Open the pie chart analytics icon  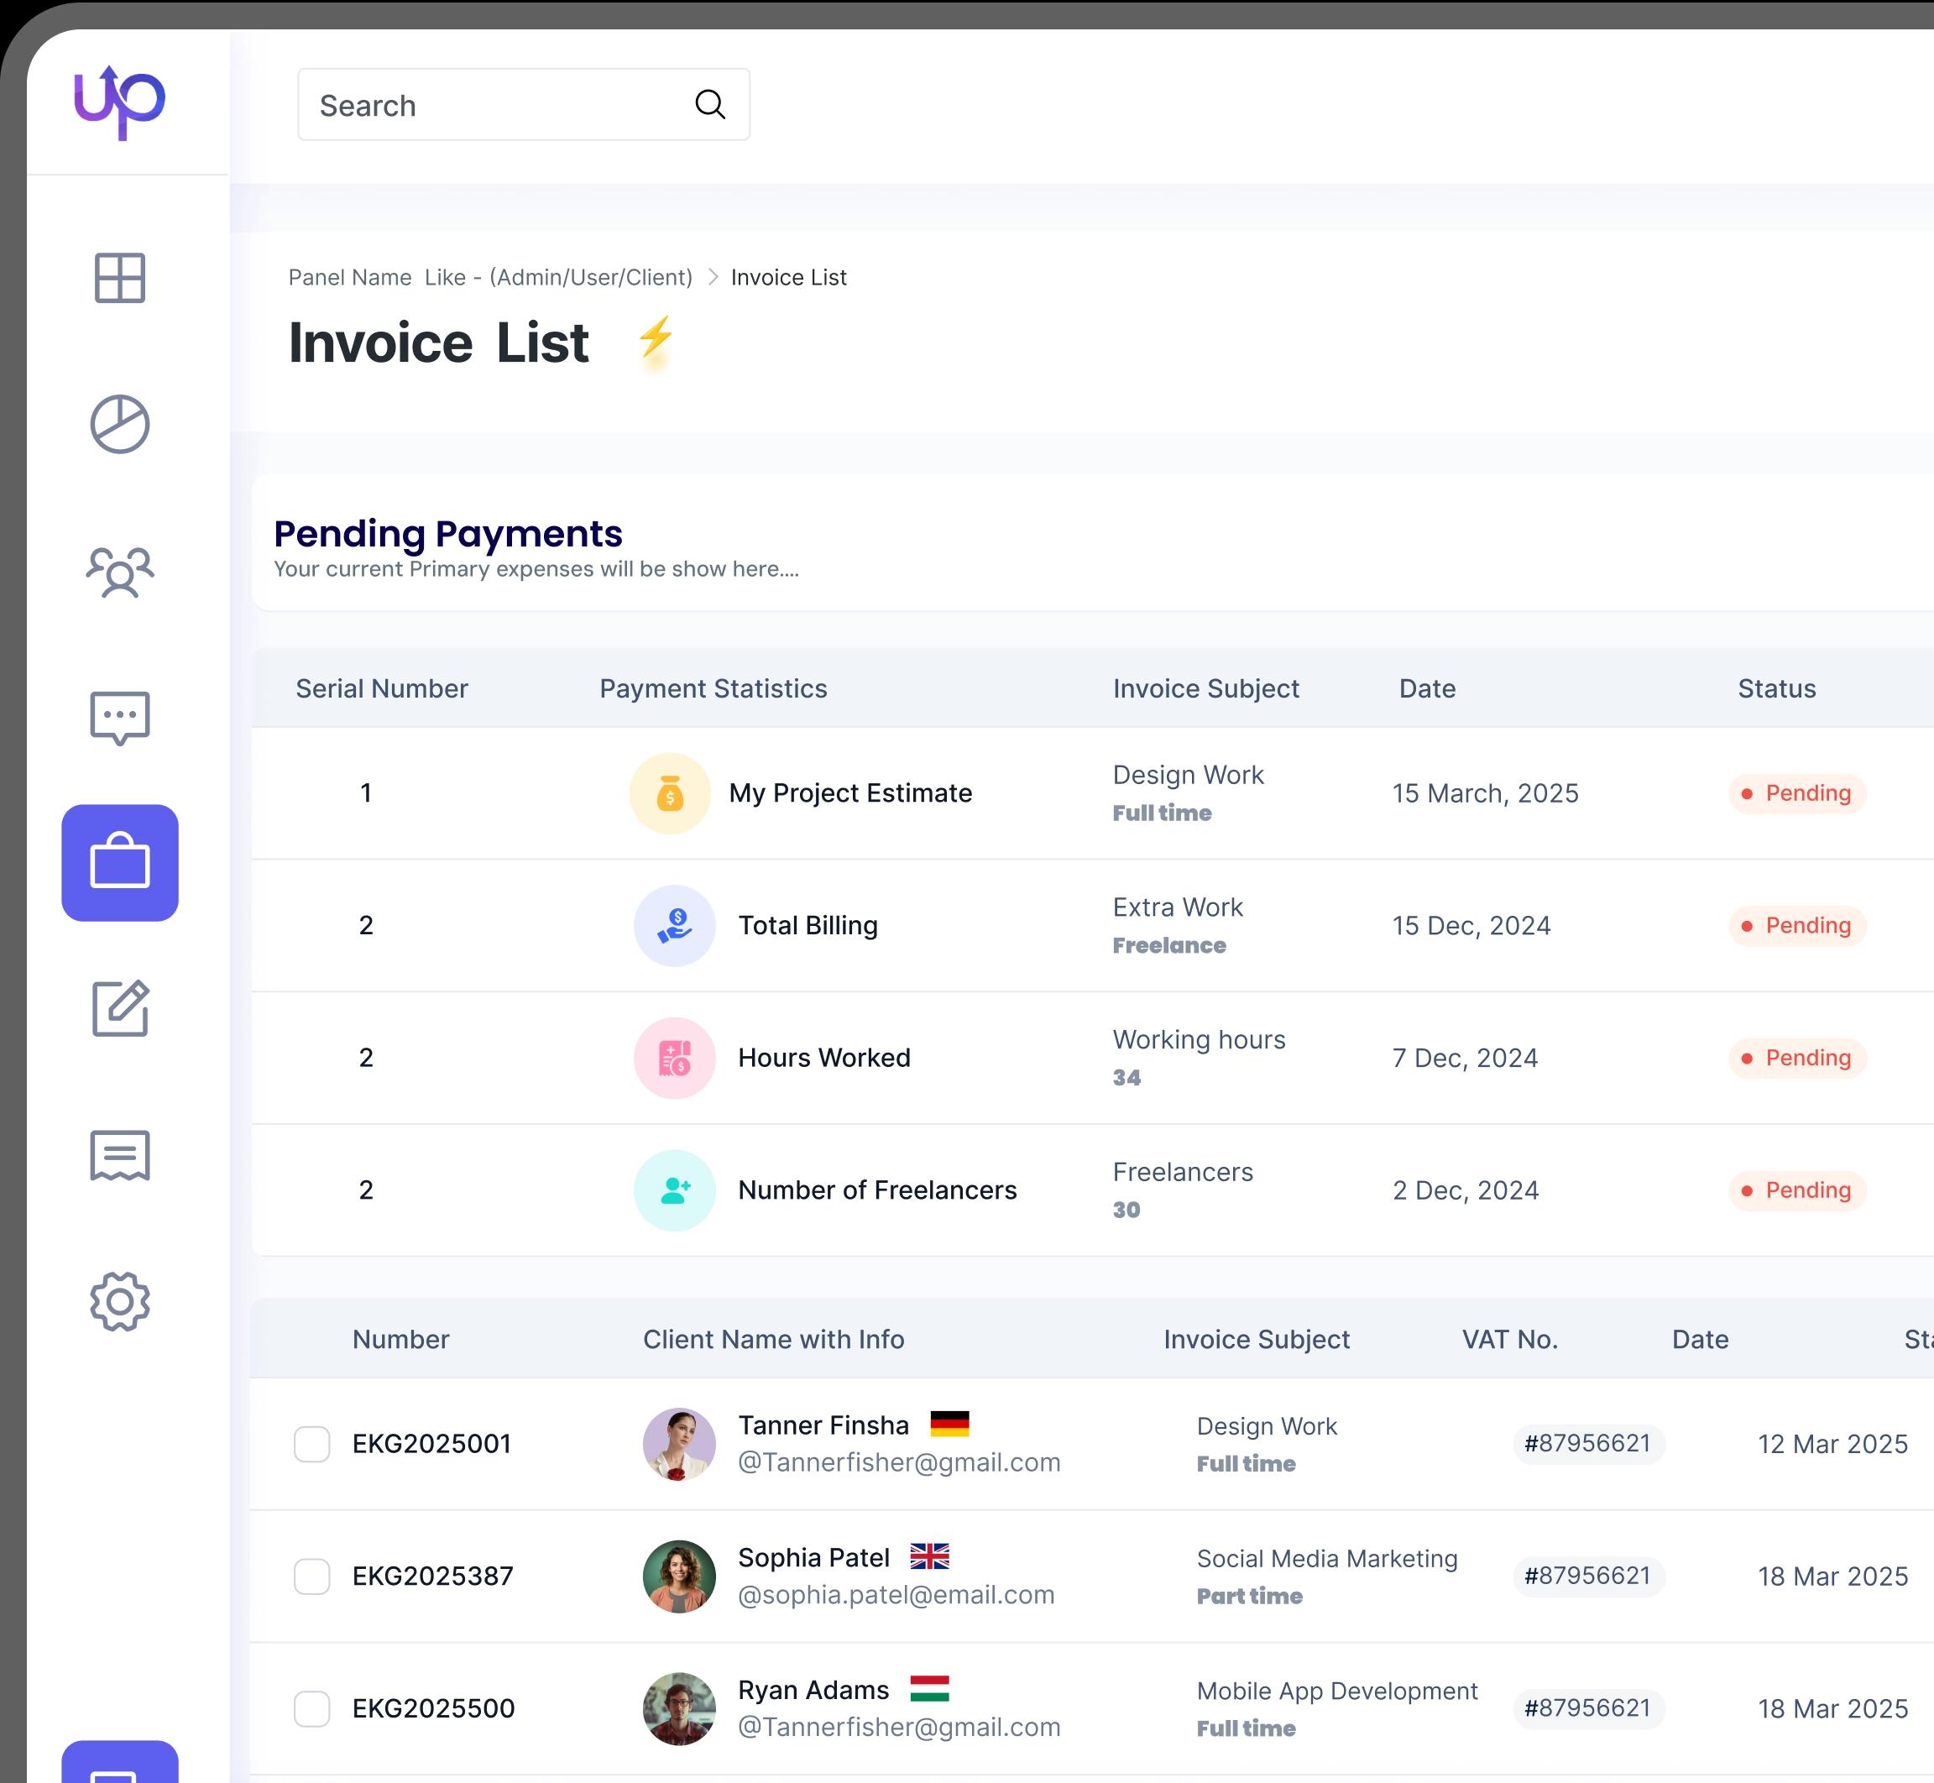(119, 424)
